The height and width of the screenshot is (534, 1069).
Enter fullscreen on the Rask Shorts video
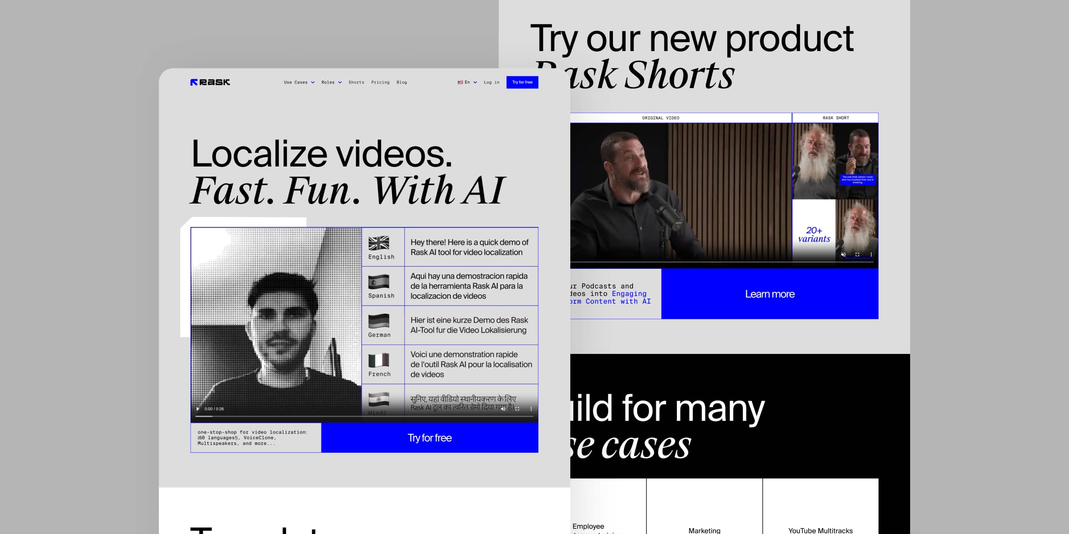click(857, 254)
